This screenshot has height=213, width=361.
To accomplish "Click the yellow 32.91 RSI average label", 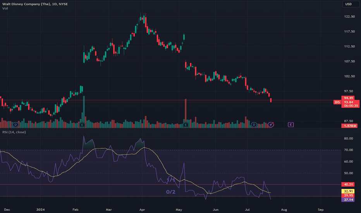I will [x=348, y=191].
